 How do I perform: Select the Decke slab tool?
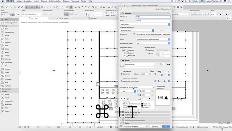point(9,39)
